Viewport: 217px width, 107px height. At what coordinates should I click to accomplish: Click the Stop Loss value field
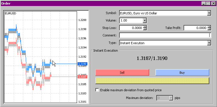131,28
